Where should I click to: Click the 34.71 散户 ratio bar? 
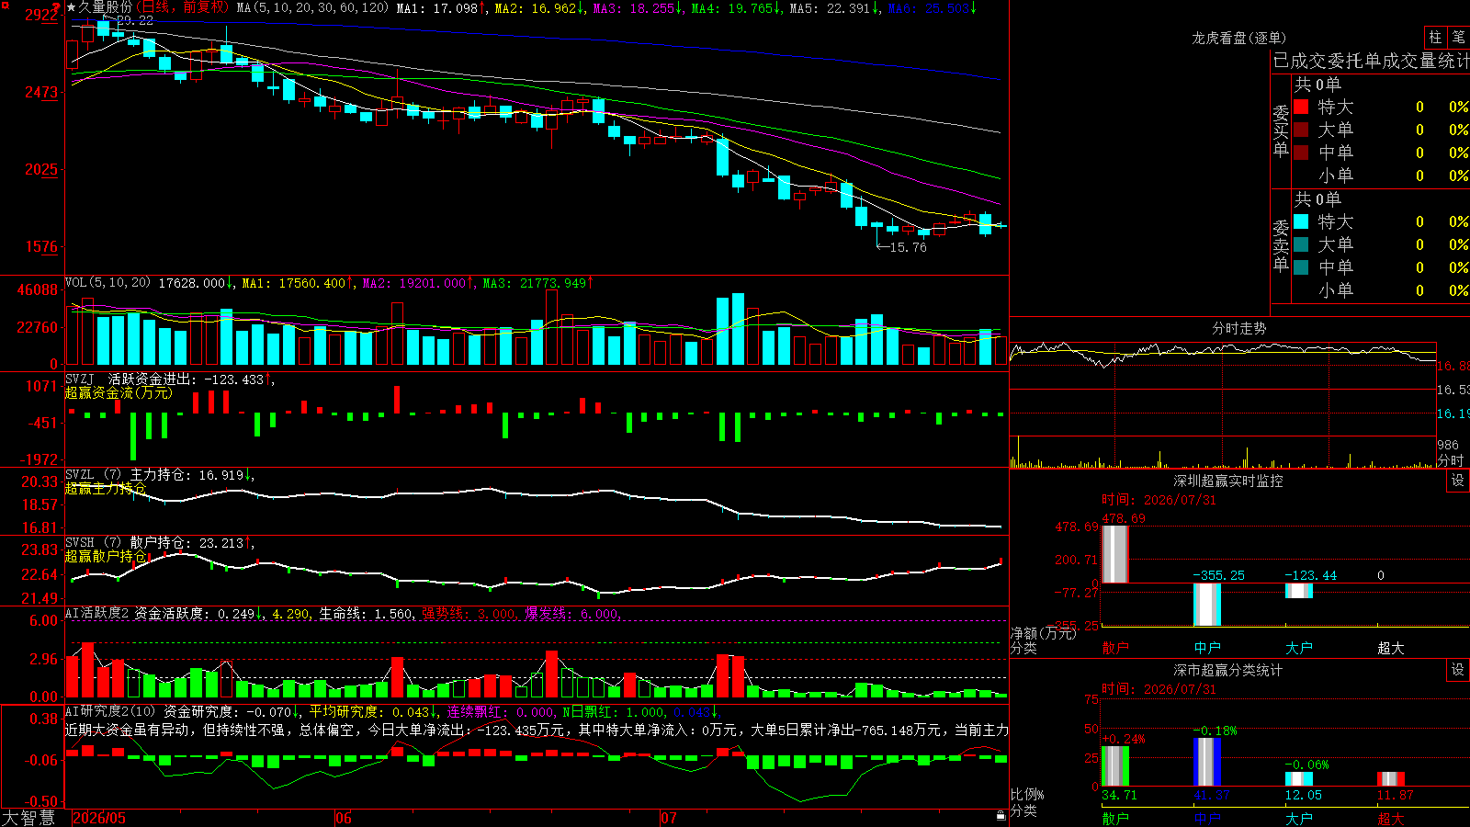(1115, 765)
